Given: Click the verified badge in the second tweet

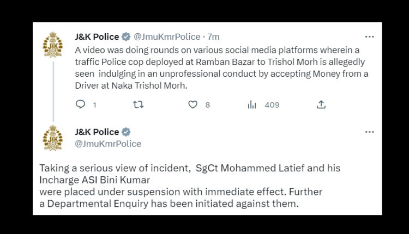Looking at the screenshot, I should [x=126, y=132].
